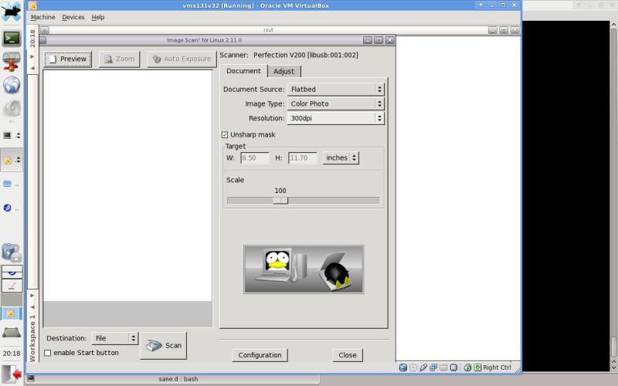Image resolution: width=618 pixels, height=386 pixels.
Task: Open the Resolution dropdown
Action: [x=335, y=118]
